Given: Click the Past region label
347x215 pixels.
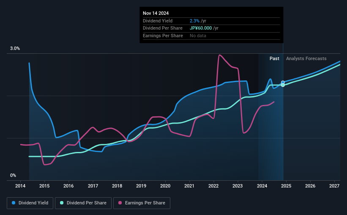Looking at the screenshot, I should pos(274,58).
